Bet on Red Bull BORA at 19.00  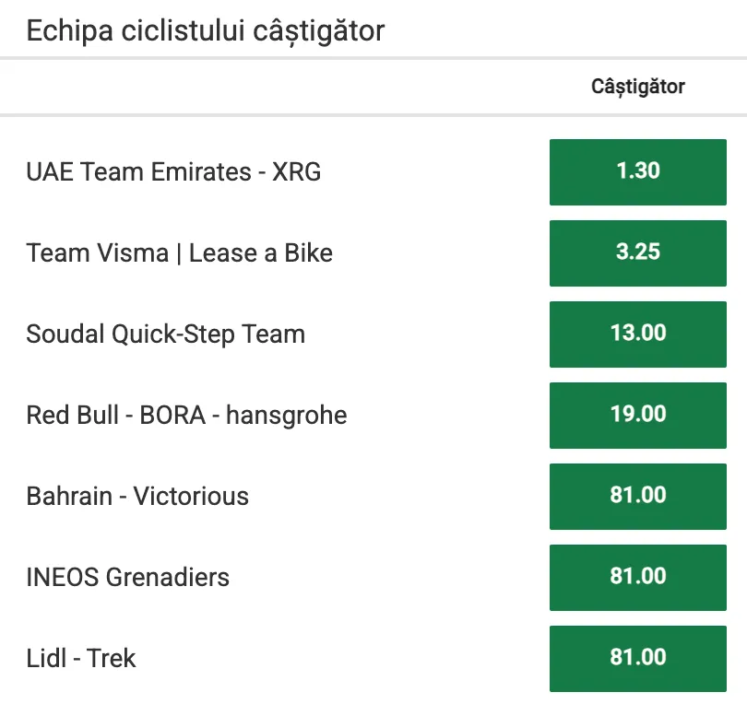point(638,415)
